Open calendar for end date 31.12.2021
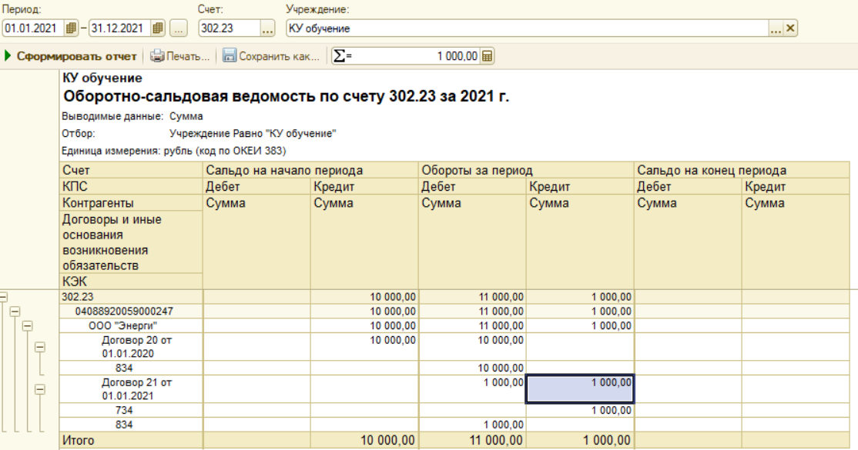Image resolution: width=858 pixels, height=450 pixels. pos(158,28)
